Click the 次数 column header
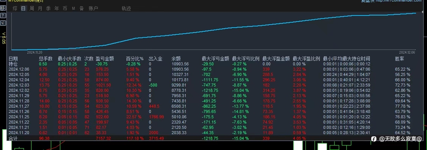This screenshot has height=150, width=427. point(89,59)
